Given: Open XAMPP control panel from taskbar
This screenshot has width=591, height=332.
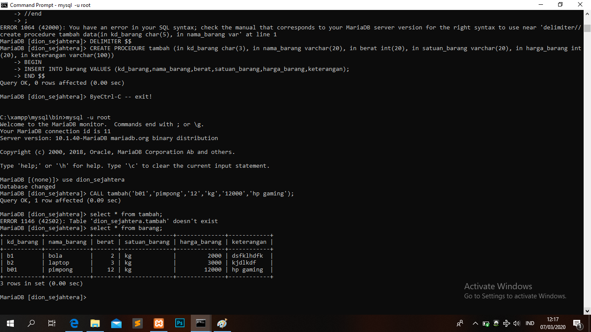Looking at the screenshot, I should [x=159, y=323].
